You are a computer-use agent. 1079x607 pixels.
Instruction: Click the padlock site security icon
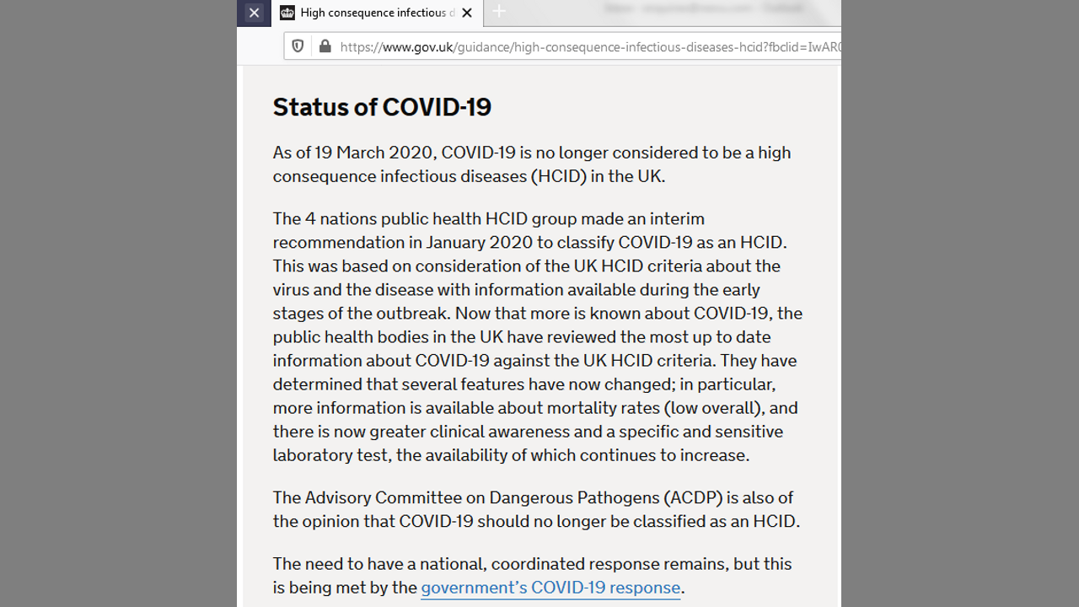pos(325,46)
